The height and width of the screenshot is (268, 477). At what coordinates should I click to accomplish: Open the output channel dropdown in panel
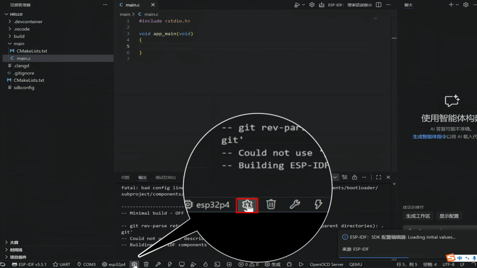click(x=335, y=177)
